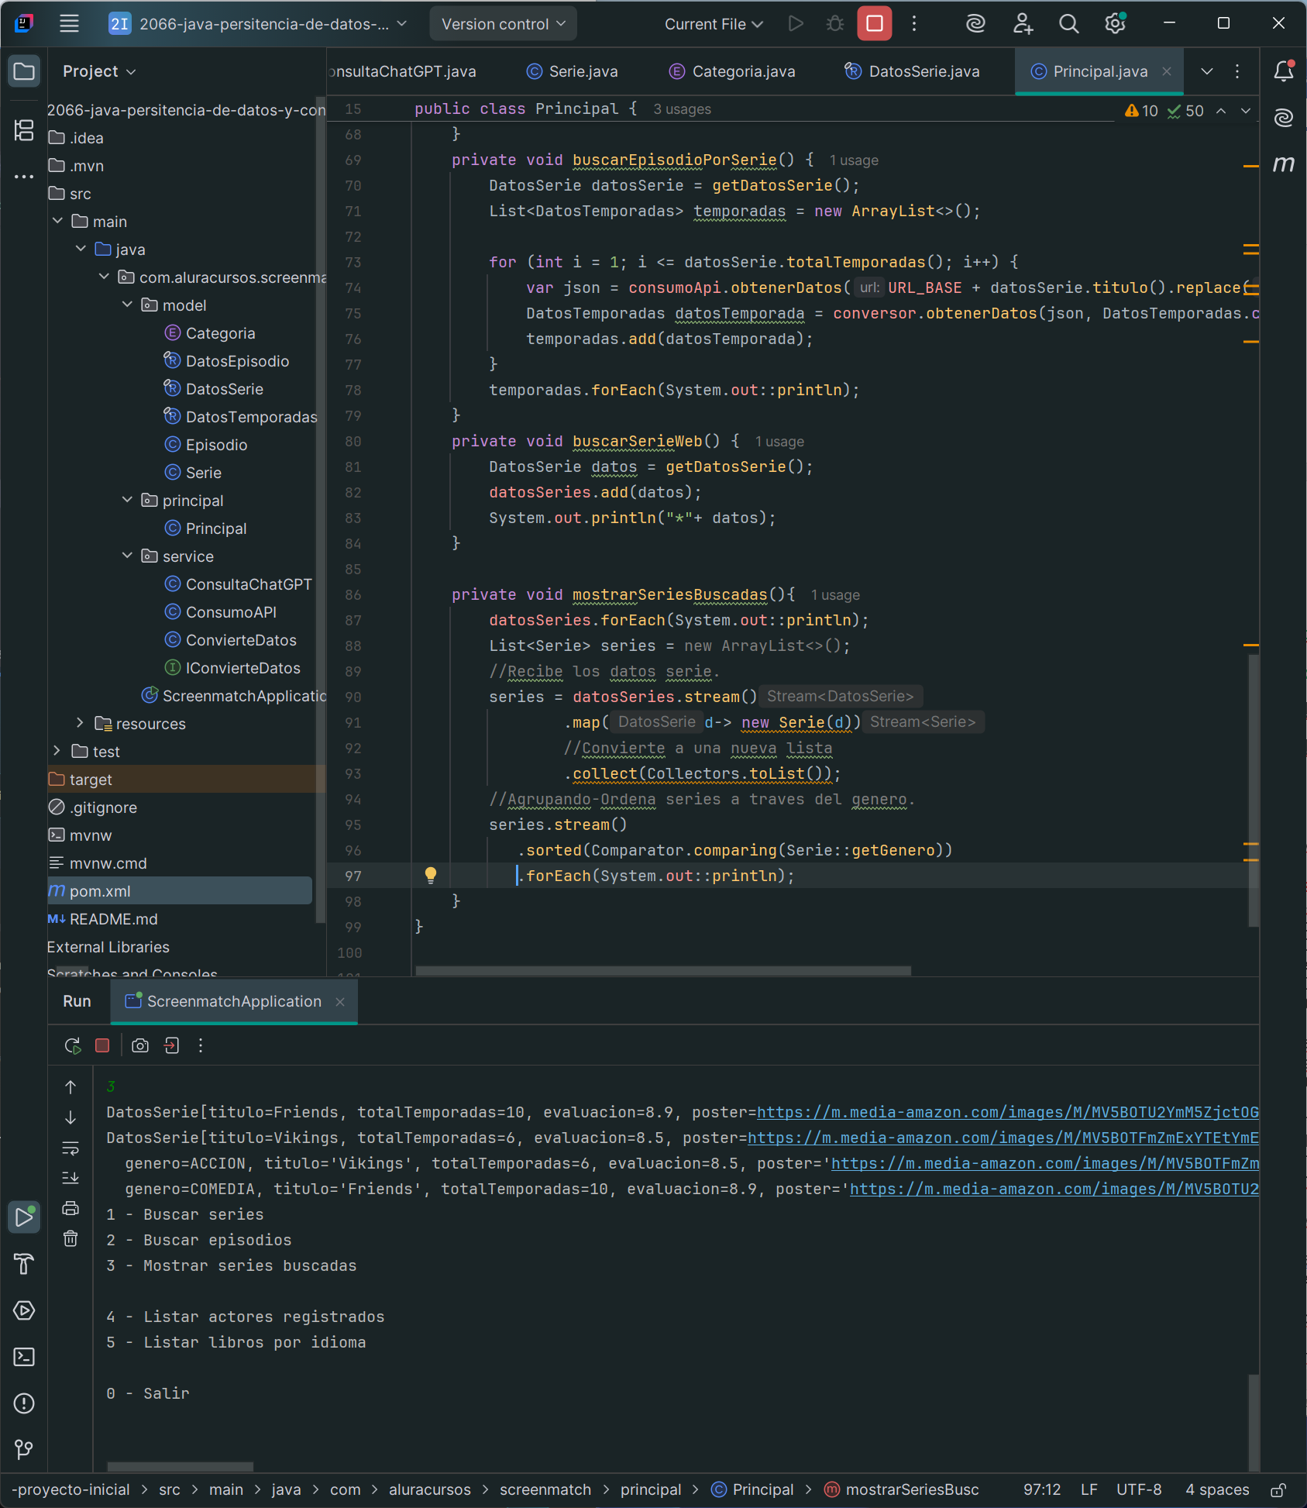
Task: Click the 10 warnings inspection indicator
Action: click(1141, 111)
